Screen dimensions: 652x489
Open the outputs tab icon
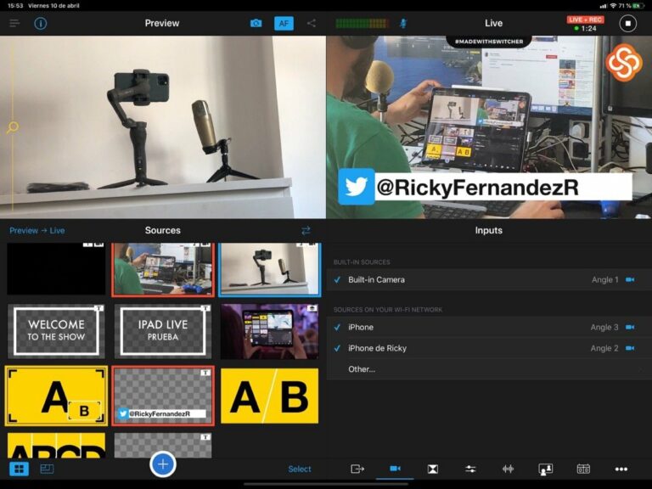pyautogui.click(x=357, y=469)
